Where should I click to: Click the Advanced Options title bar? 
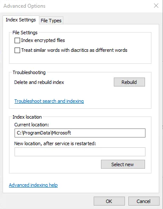[77, 6]
